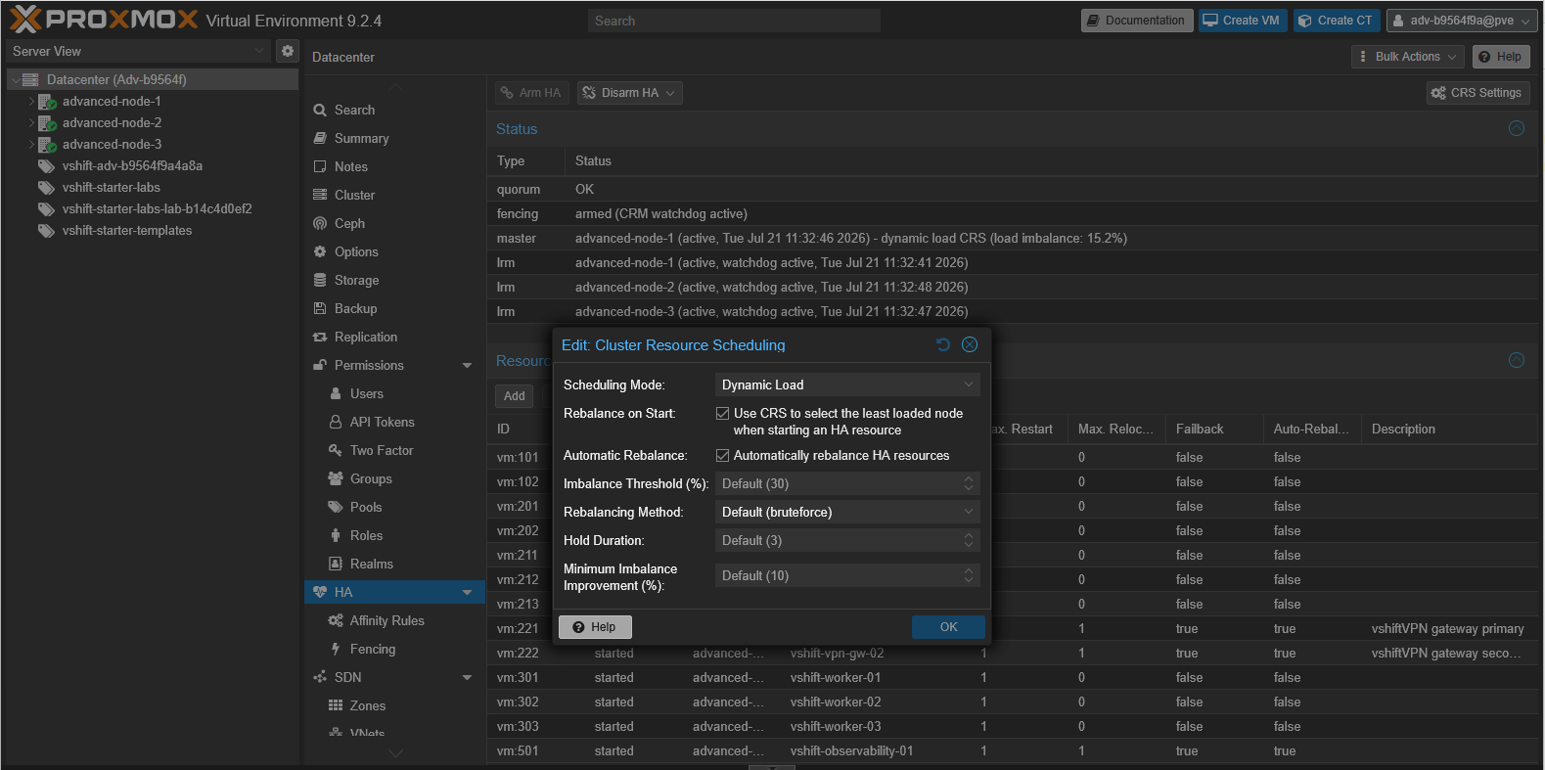Click the Options gear icon
This screenshot has height=770, width=1545.
(x=320, y=252)
